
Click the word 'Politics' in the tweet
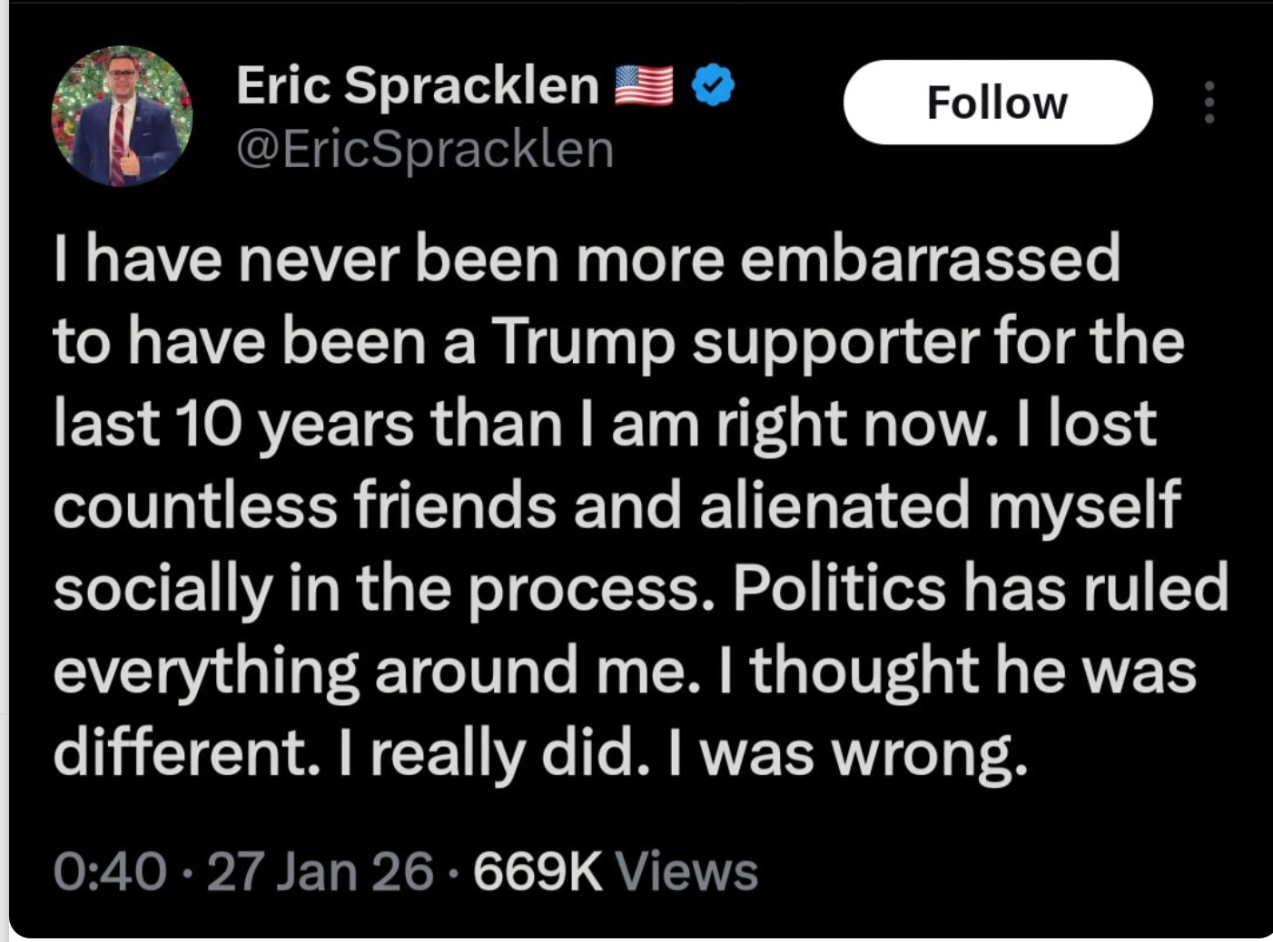pos(839,587)
